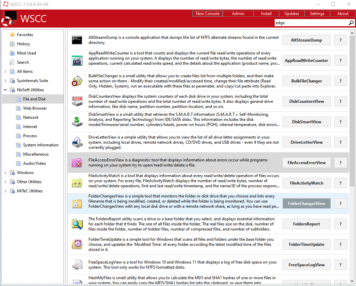Expand the Windows tree node
356x286 pixels.
(5, 173)
